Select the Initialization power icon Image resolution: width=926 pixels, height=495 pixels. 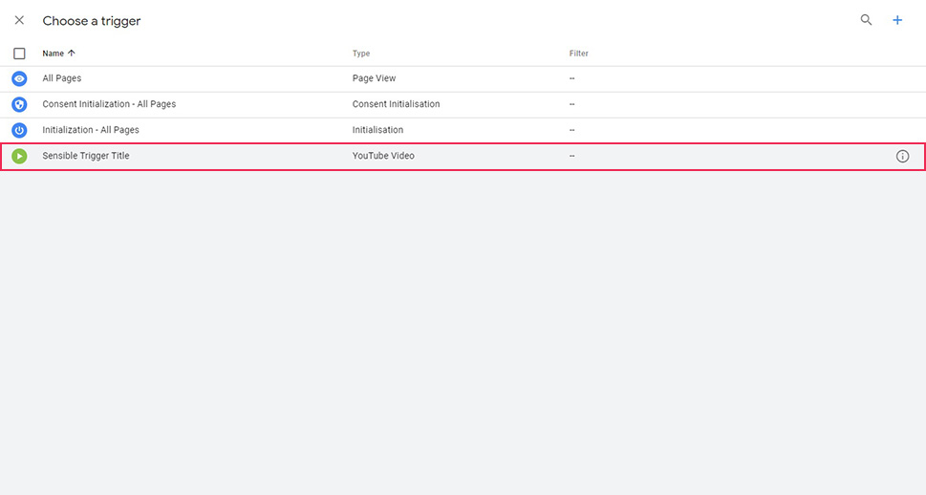click(x=19, y=130)
